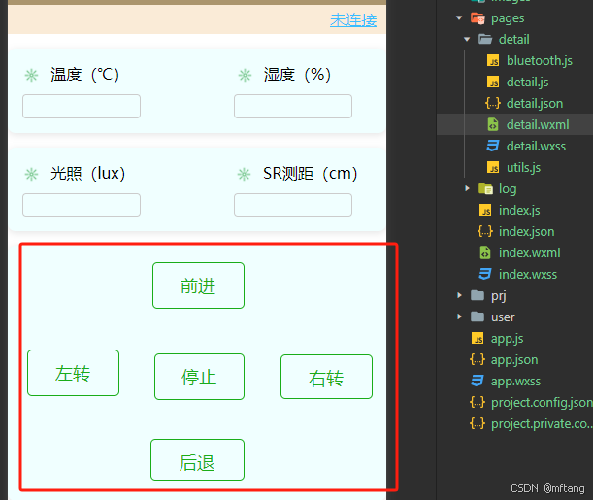
Task: Click the 湿度 (%) label text
Action: coord(297,75)
